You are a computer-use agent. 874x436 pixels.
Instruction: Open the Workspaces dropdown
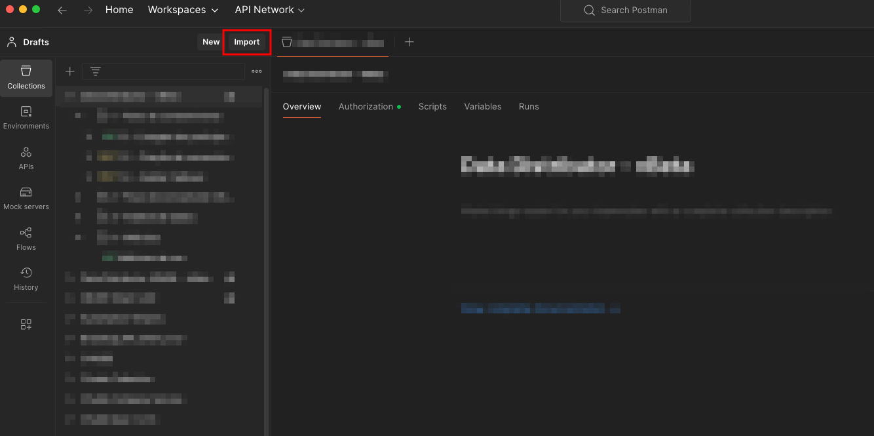(x=183, y=10)
